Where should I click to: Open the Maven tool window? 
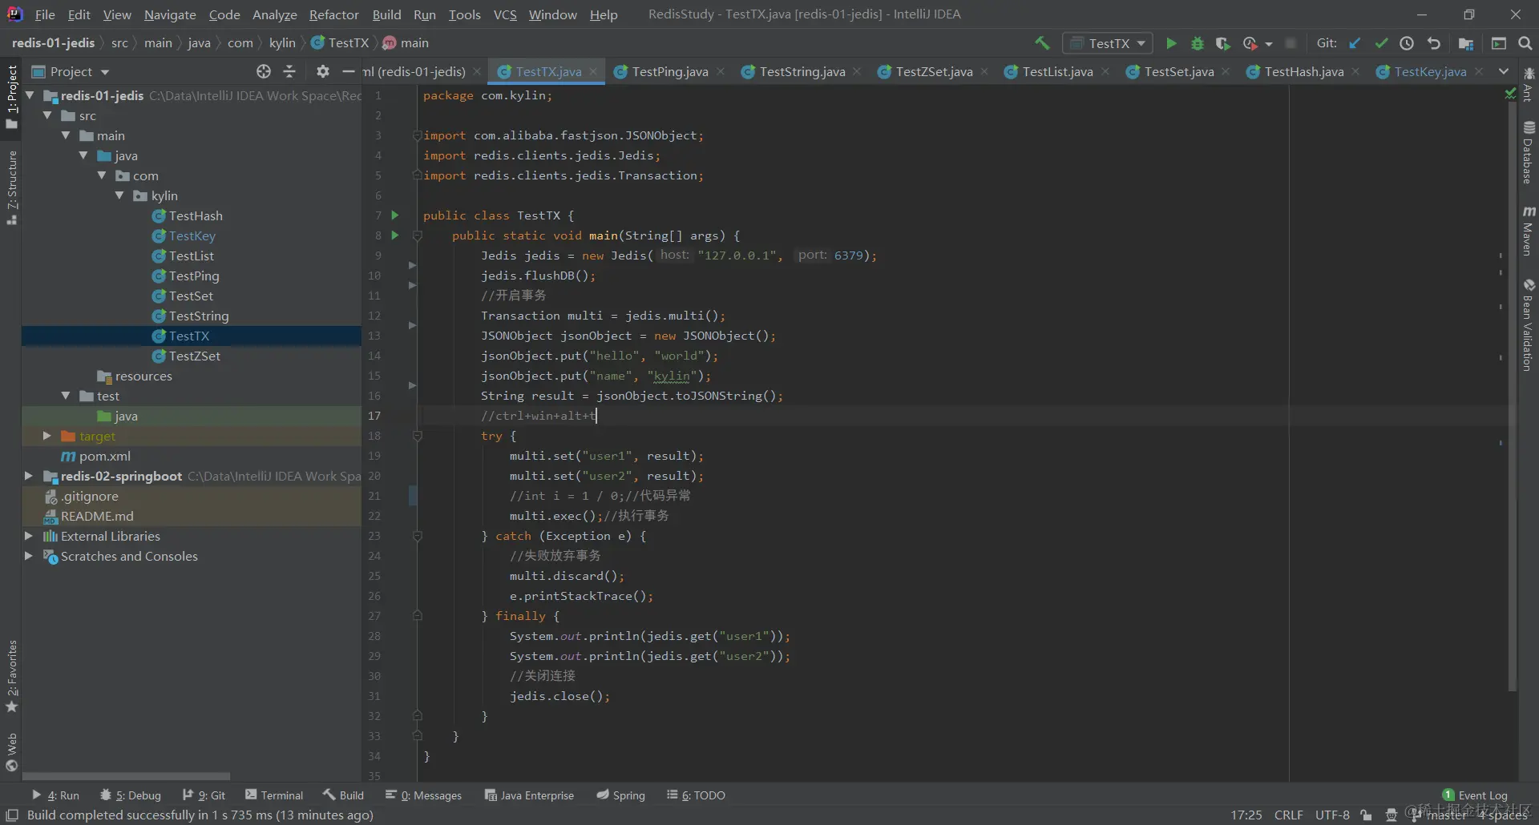1529,231
